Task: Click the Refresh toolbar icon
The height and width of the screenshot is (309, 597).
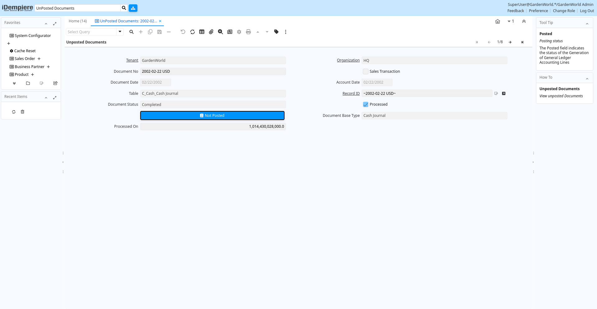Action: point(192,32)
